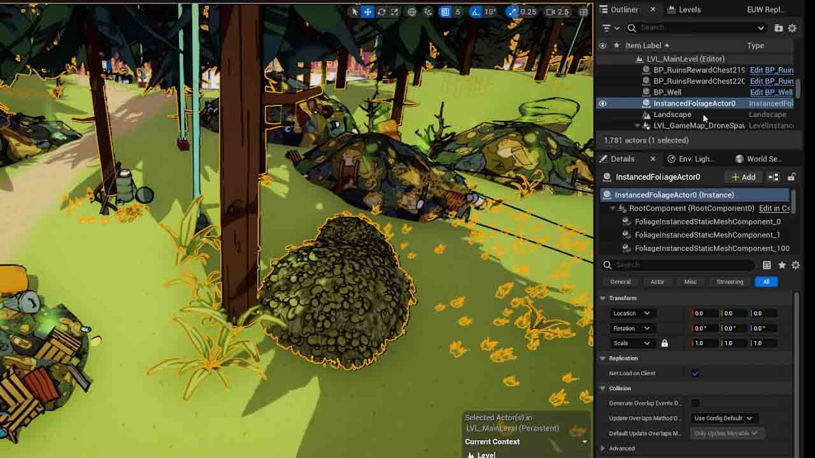Screen dimensions: 815x458
Task: Toggle grid snapping in the viewport
Action: tap(445, 12)
